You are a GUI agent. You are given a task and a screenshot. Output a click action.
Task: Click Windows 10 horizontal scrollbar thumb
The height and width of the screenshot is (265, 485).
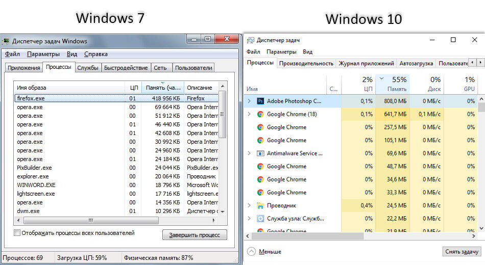(x=307, y=236)
